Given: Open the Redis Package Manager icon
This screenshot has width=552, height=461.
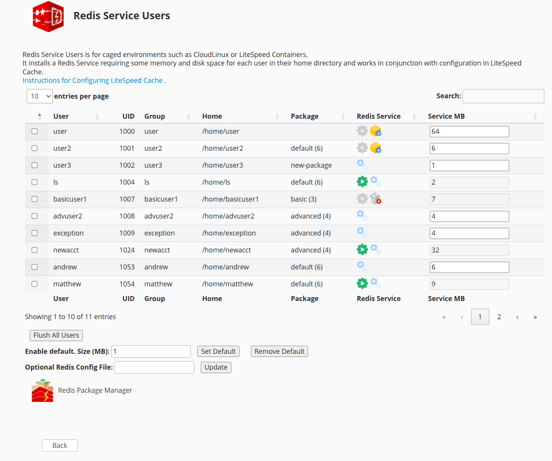Looking at the screenshot, I should click(x=42, y=390).
